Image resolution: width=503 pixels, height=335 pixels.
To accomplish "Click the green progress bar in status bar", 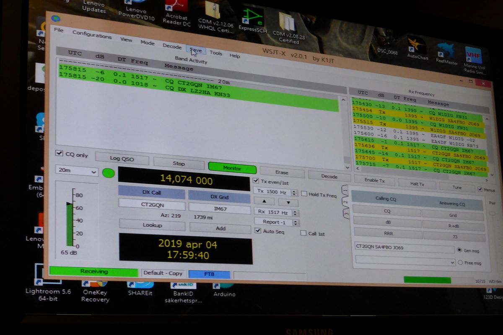I will 427,280.
